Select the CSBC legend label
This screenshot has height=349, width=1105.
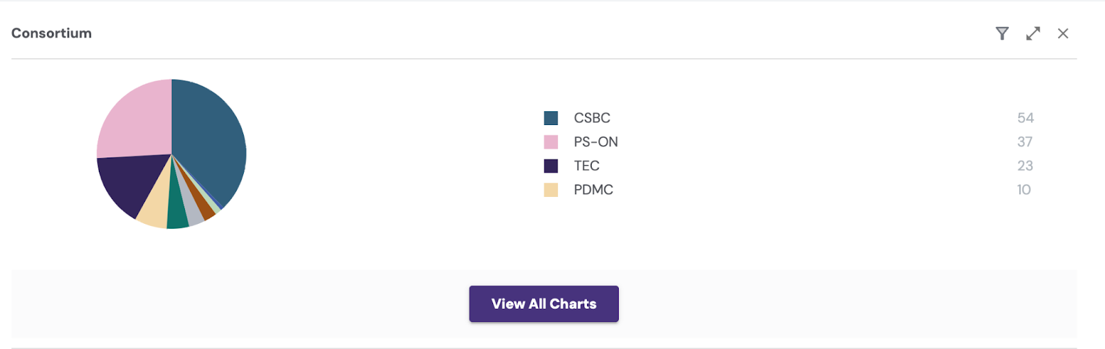point(592,118)
